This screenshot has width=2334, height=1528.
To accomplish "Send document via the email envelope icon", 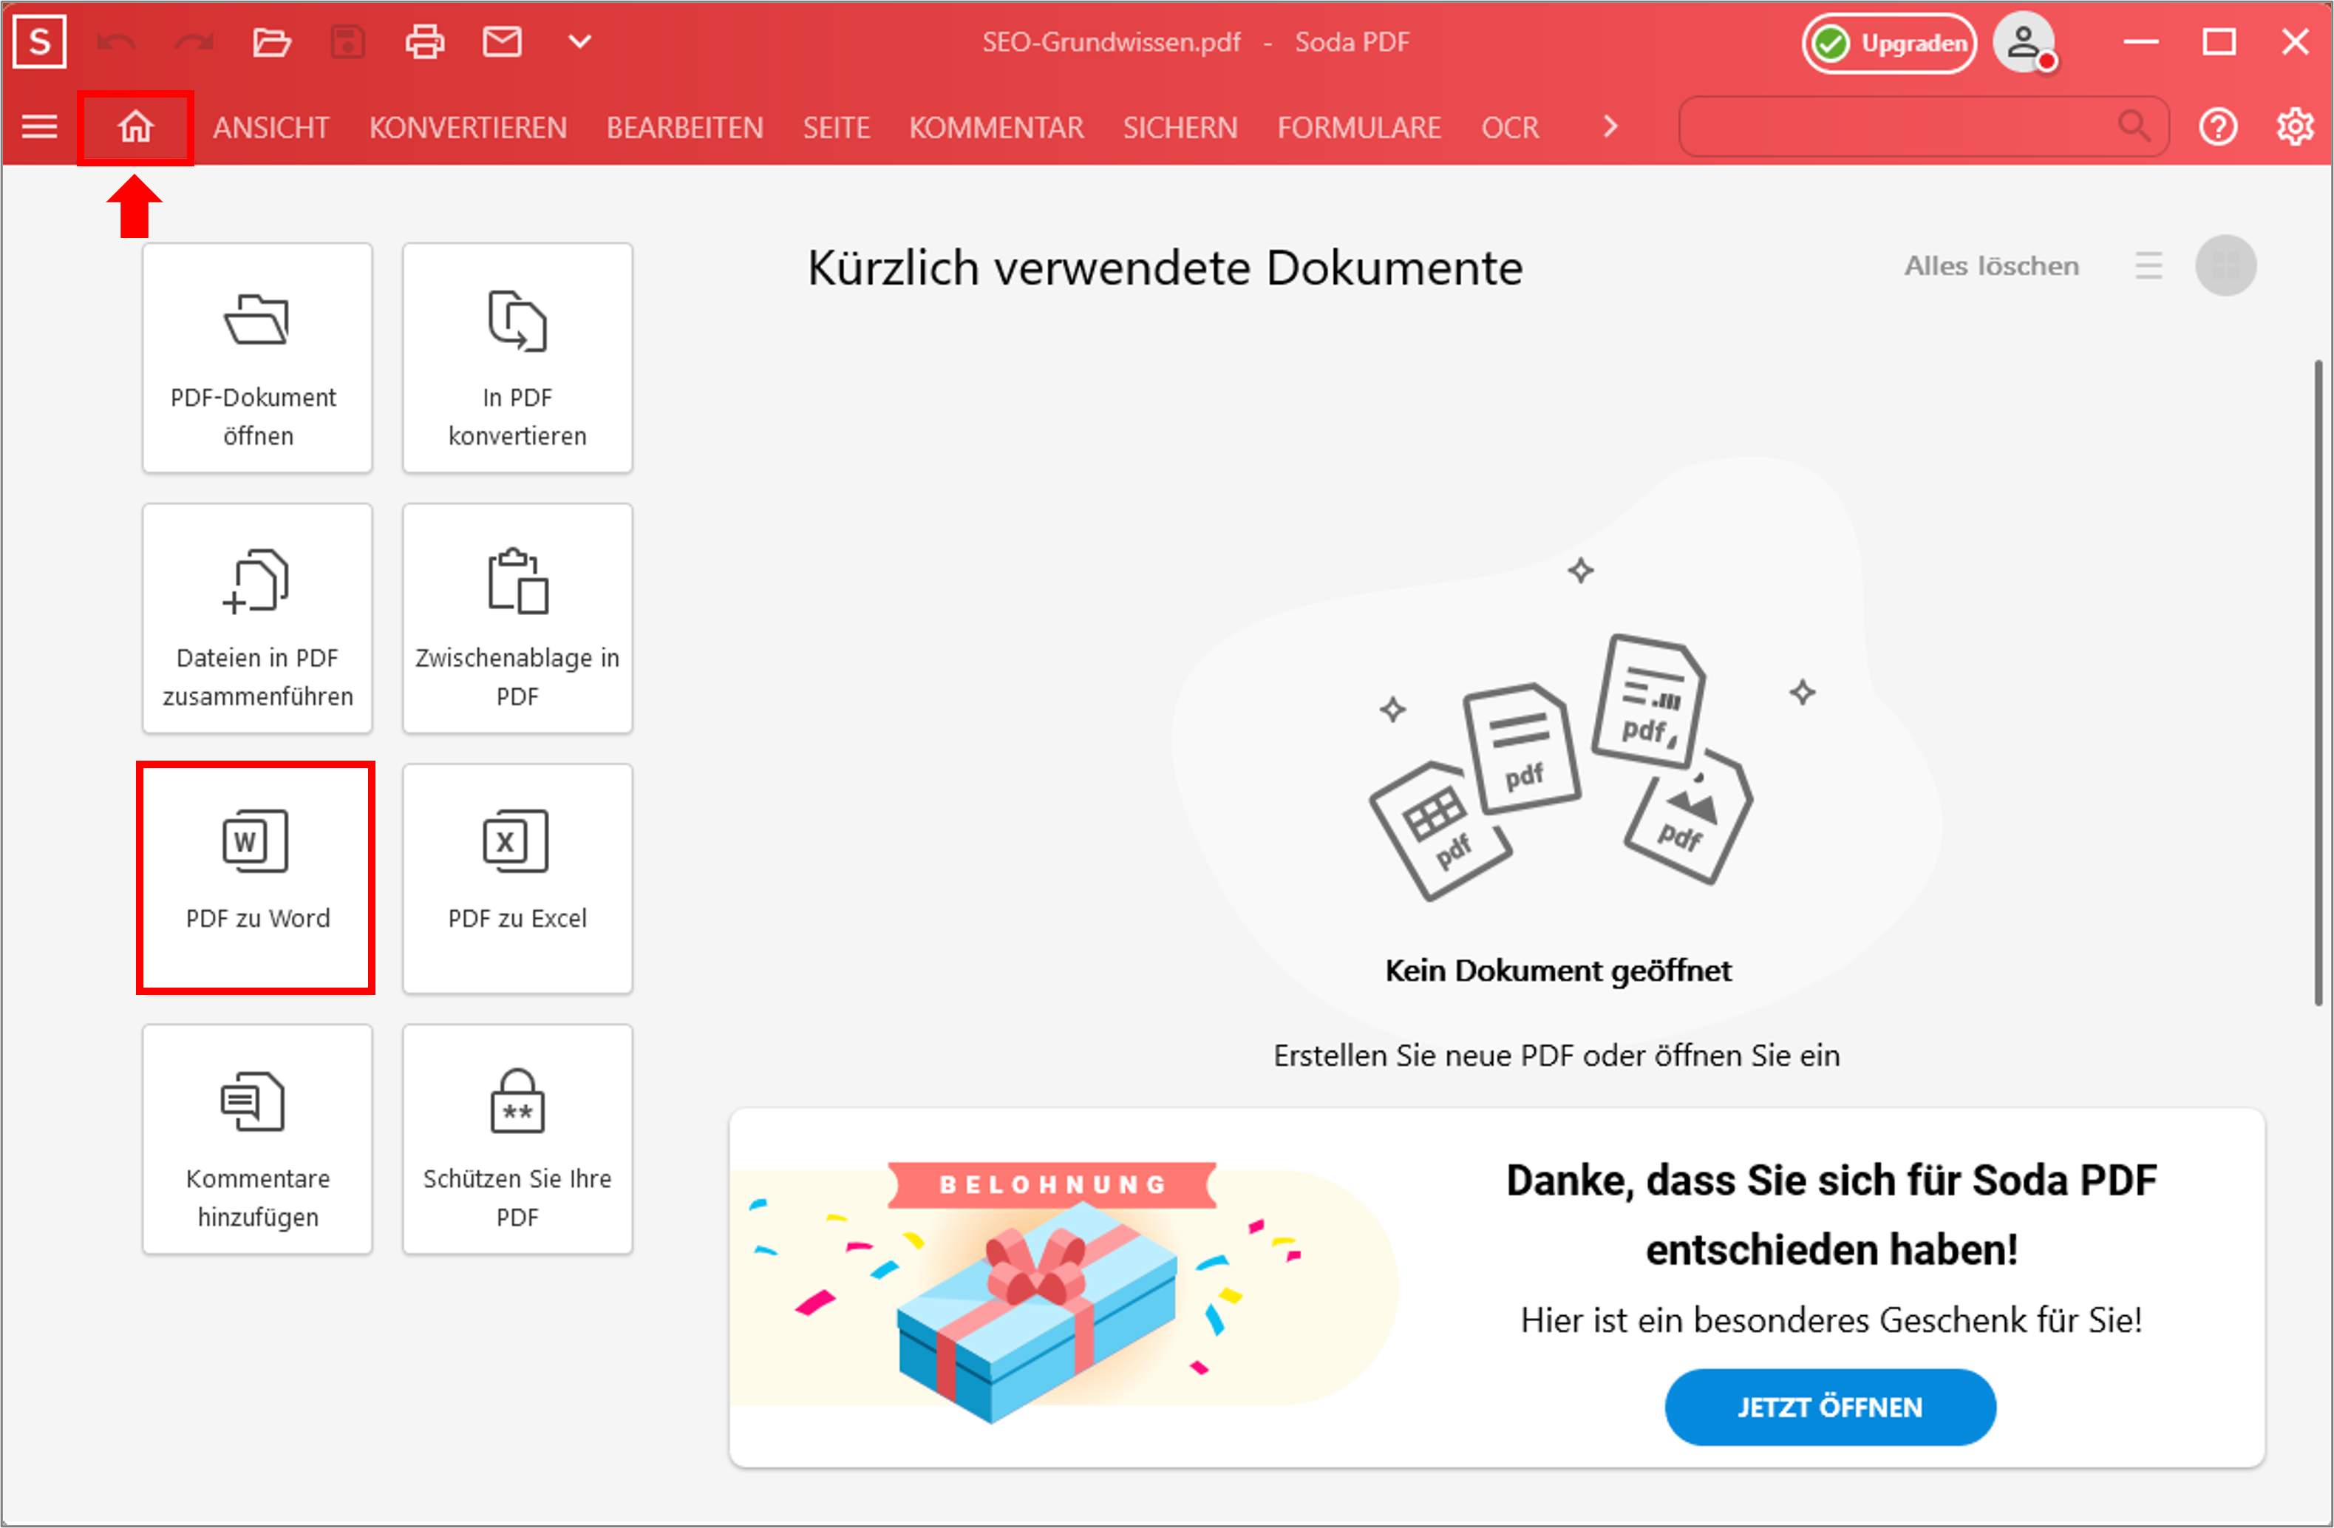I will point(502,42).
